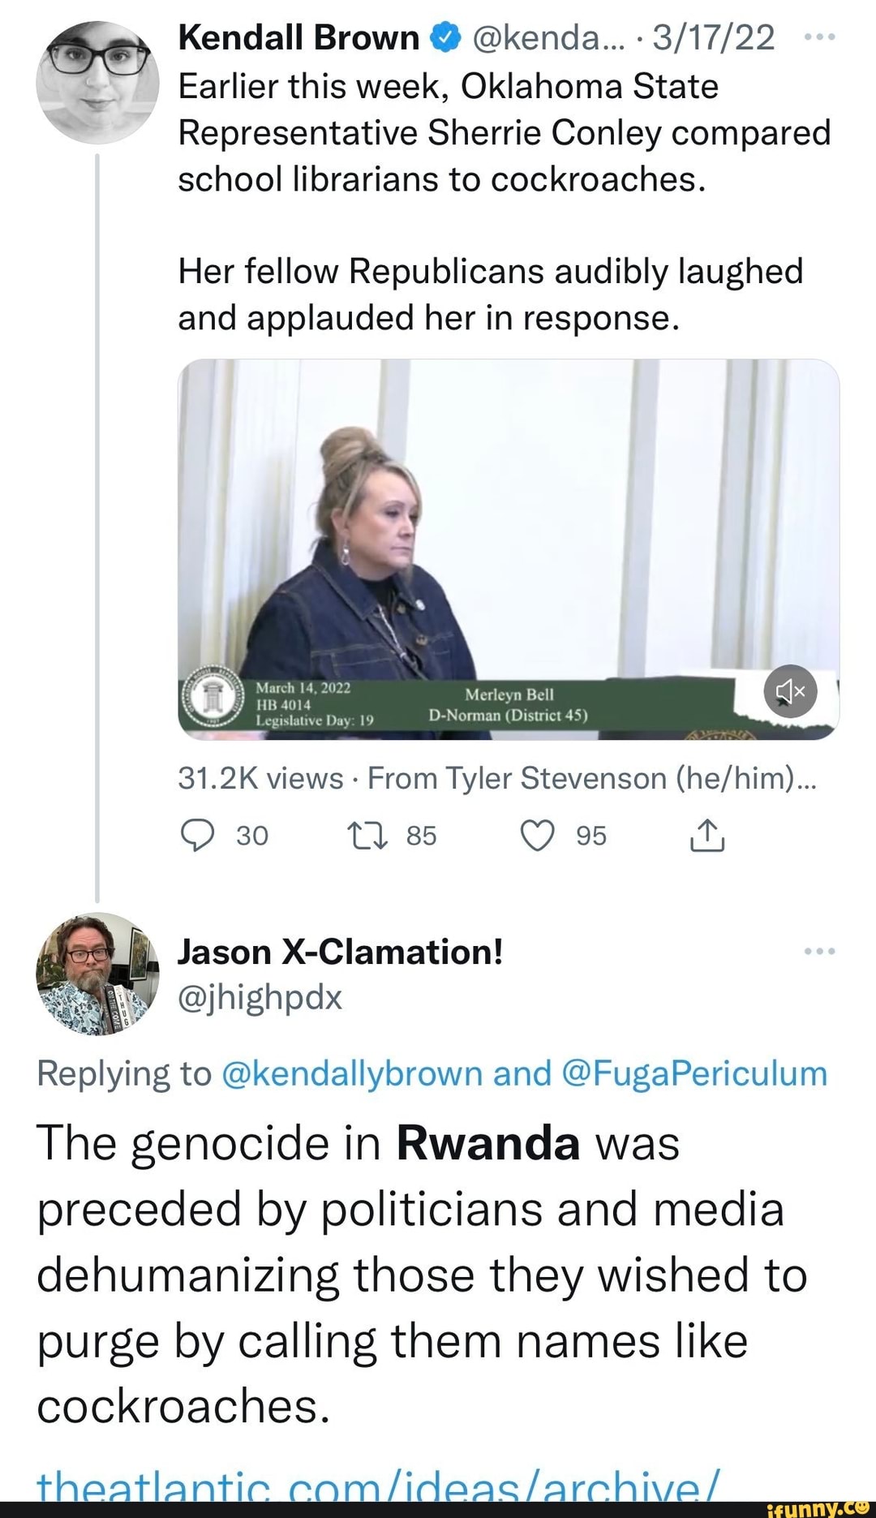Open more options on Kendall Brown's tweet
876x1518 pixels.
819,38
